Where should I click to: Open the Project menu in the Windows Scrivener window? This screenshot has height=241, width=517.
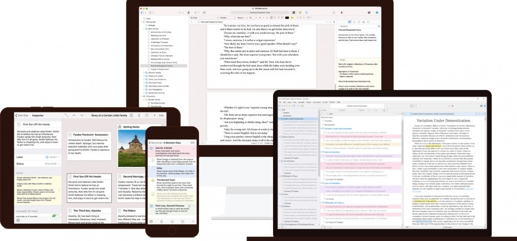click(308, 102)
